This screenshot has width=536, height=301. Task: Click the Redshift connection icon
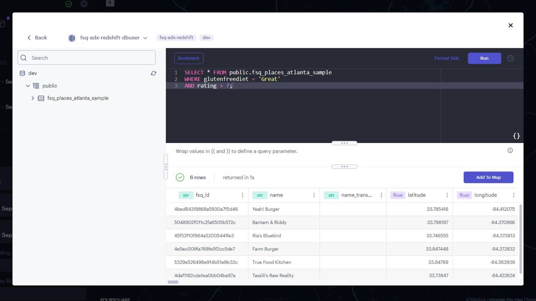72,38
